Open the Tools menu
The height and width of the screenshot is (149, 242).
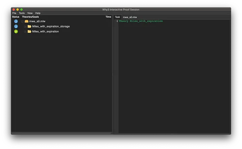coord(22,13)
